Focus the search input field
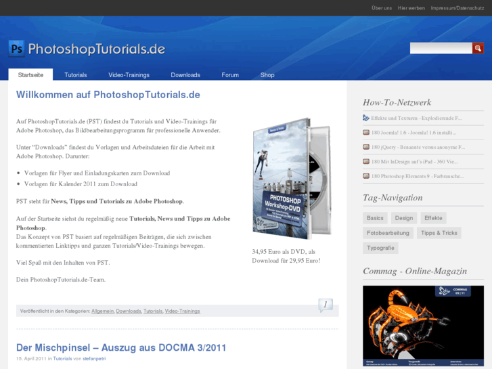The width and height of the screenshot is (492, 369). pyautogui.click(x=441, y=48)
